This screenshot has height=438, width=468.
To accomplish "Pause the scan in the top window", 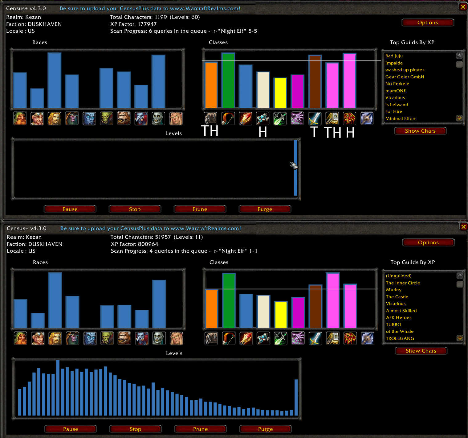I will point(70,209).
